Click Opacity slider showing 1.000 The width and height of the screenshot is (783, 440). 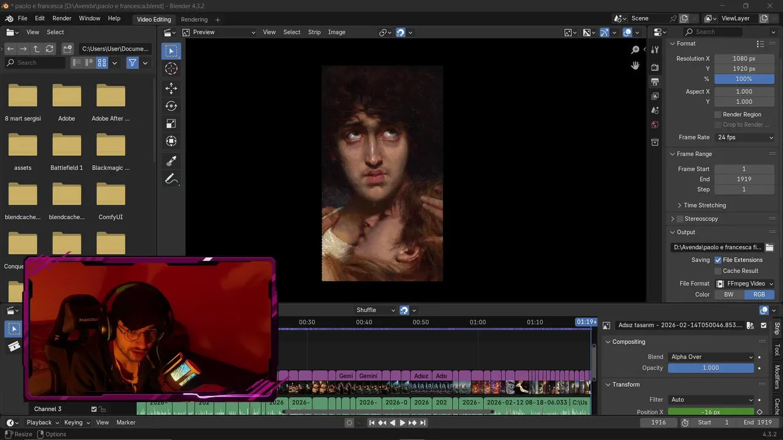tap(711, 368)
